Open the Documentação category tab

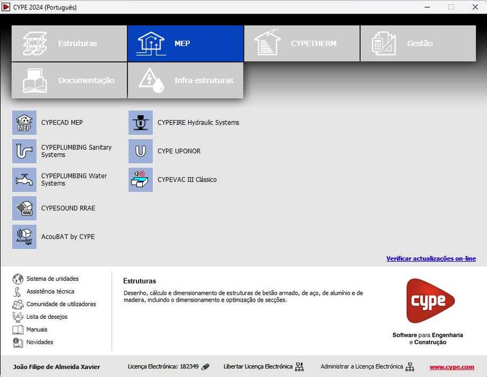(x=69, y=80)
